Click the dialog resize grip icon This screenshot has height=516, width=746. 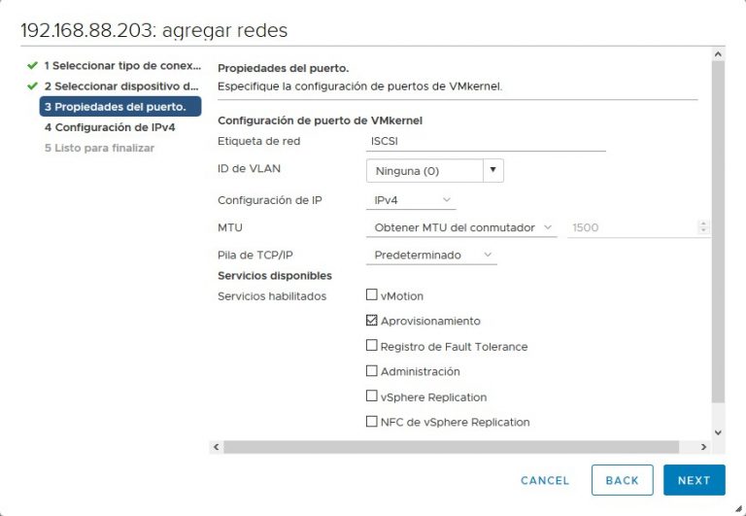[737, 509]
